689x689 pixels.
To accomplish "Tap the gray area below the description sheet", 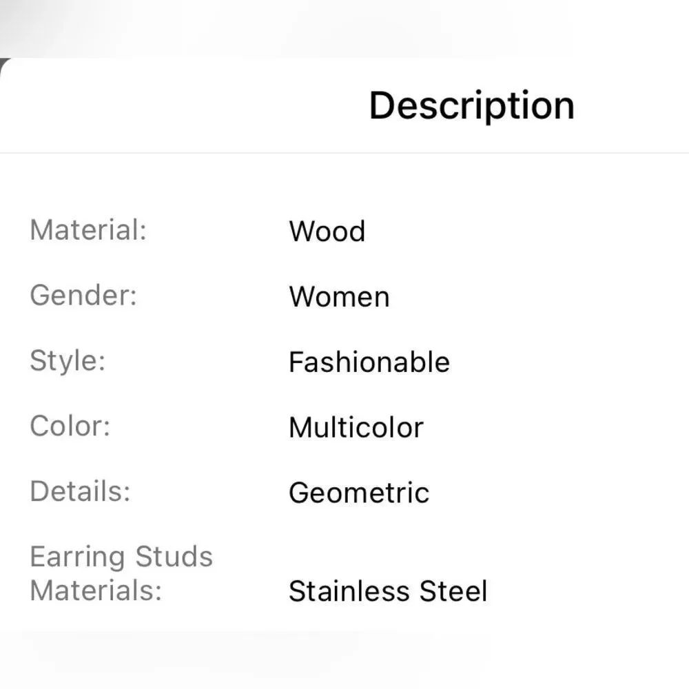I will (x=344, y=661).
